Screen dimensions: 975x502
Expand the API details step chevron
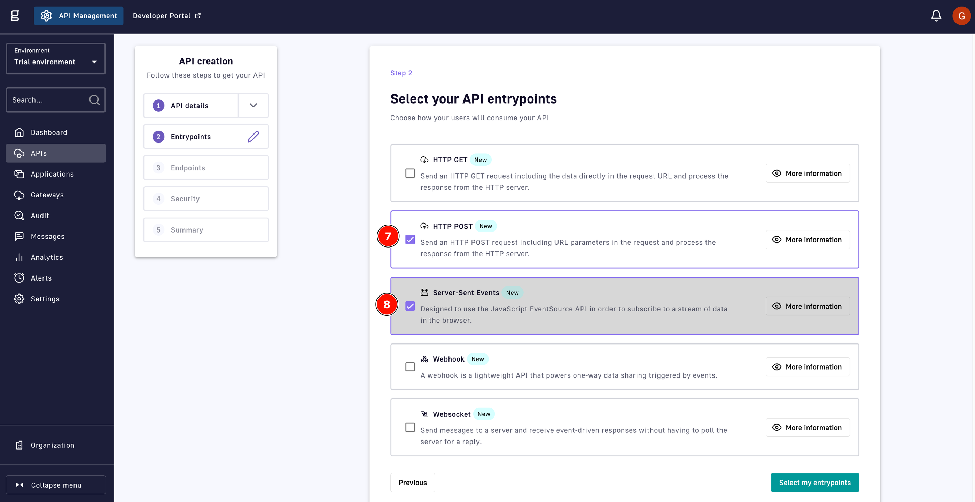point(253,105)
